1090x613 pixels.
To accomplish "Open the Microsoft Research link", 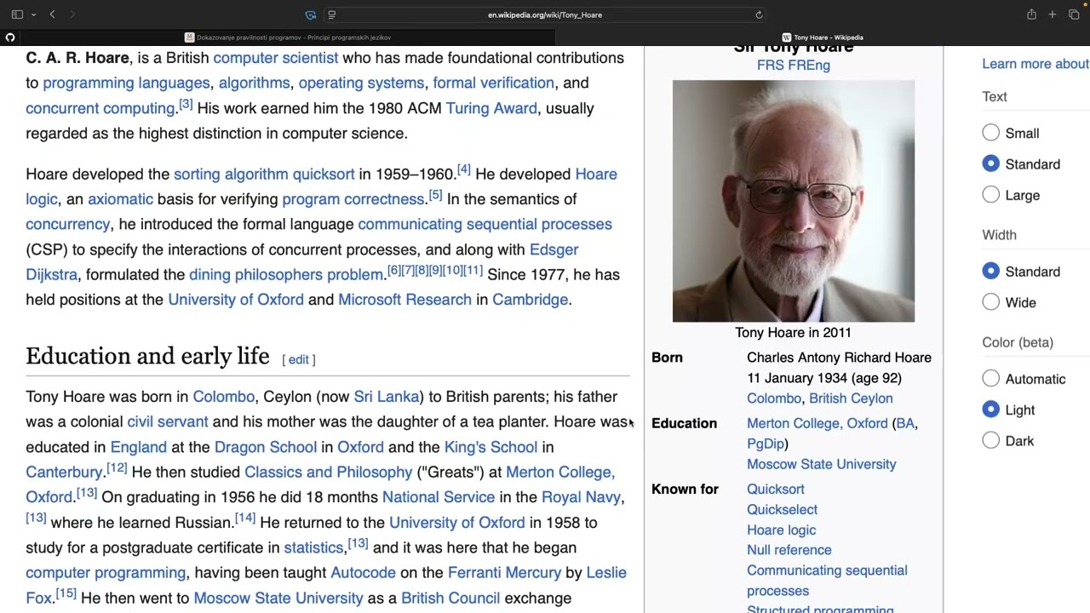I will click(404, 300).
